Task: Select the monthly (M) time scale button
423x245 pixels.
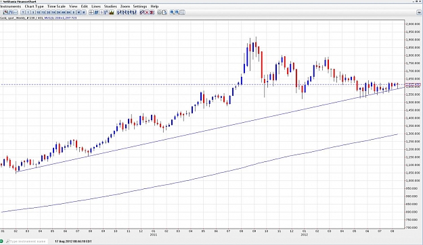Action: tap(84, 12)
